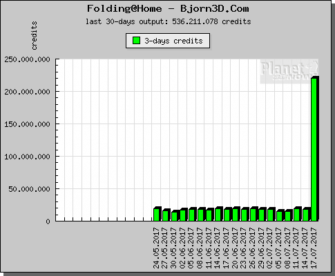Screen dimensions: 335x276
Task: Click the bar for 14.06.2017
Action: point(219,214)
